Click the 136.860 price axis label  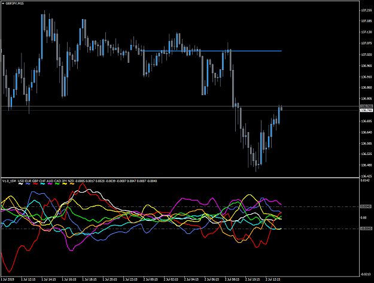point(367,87)
